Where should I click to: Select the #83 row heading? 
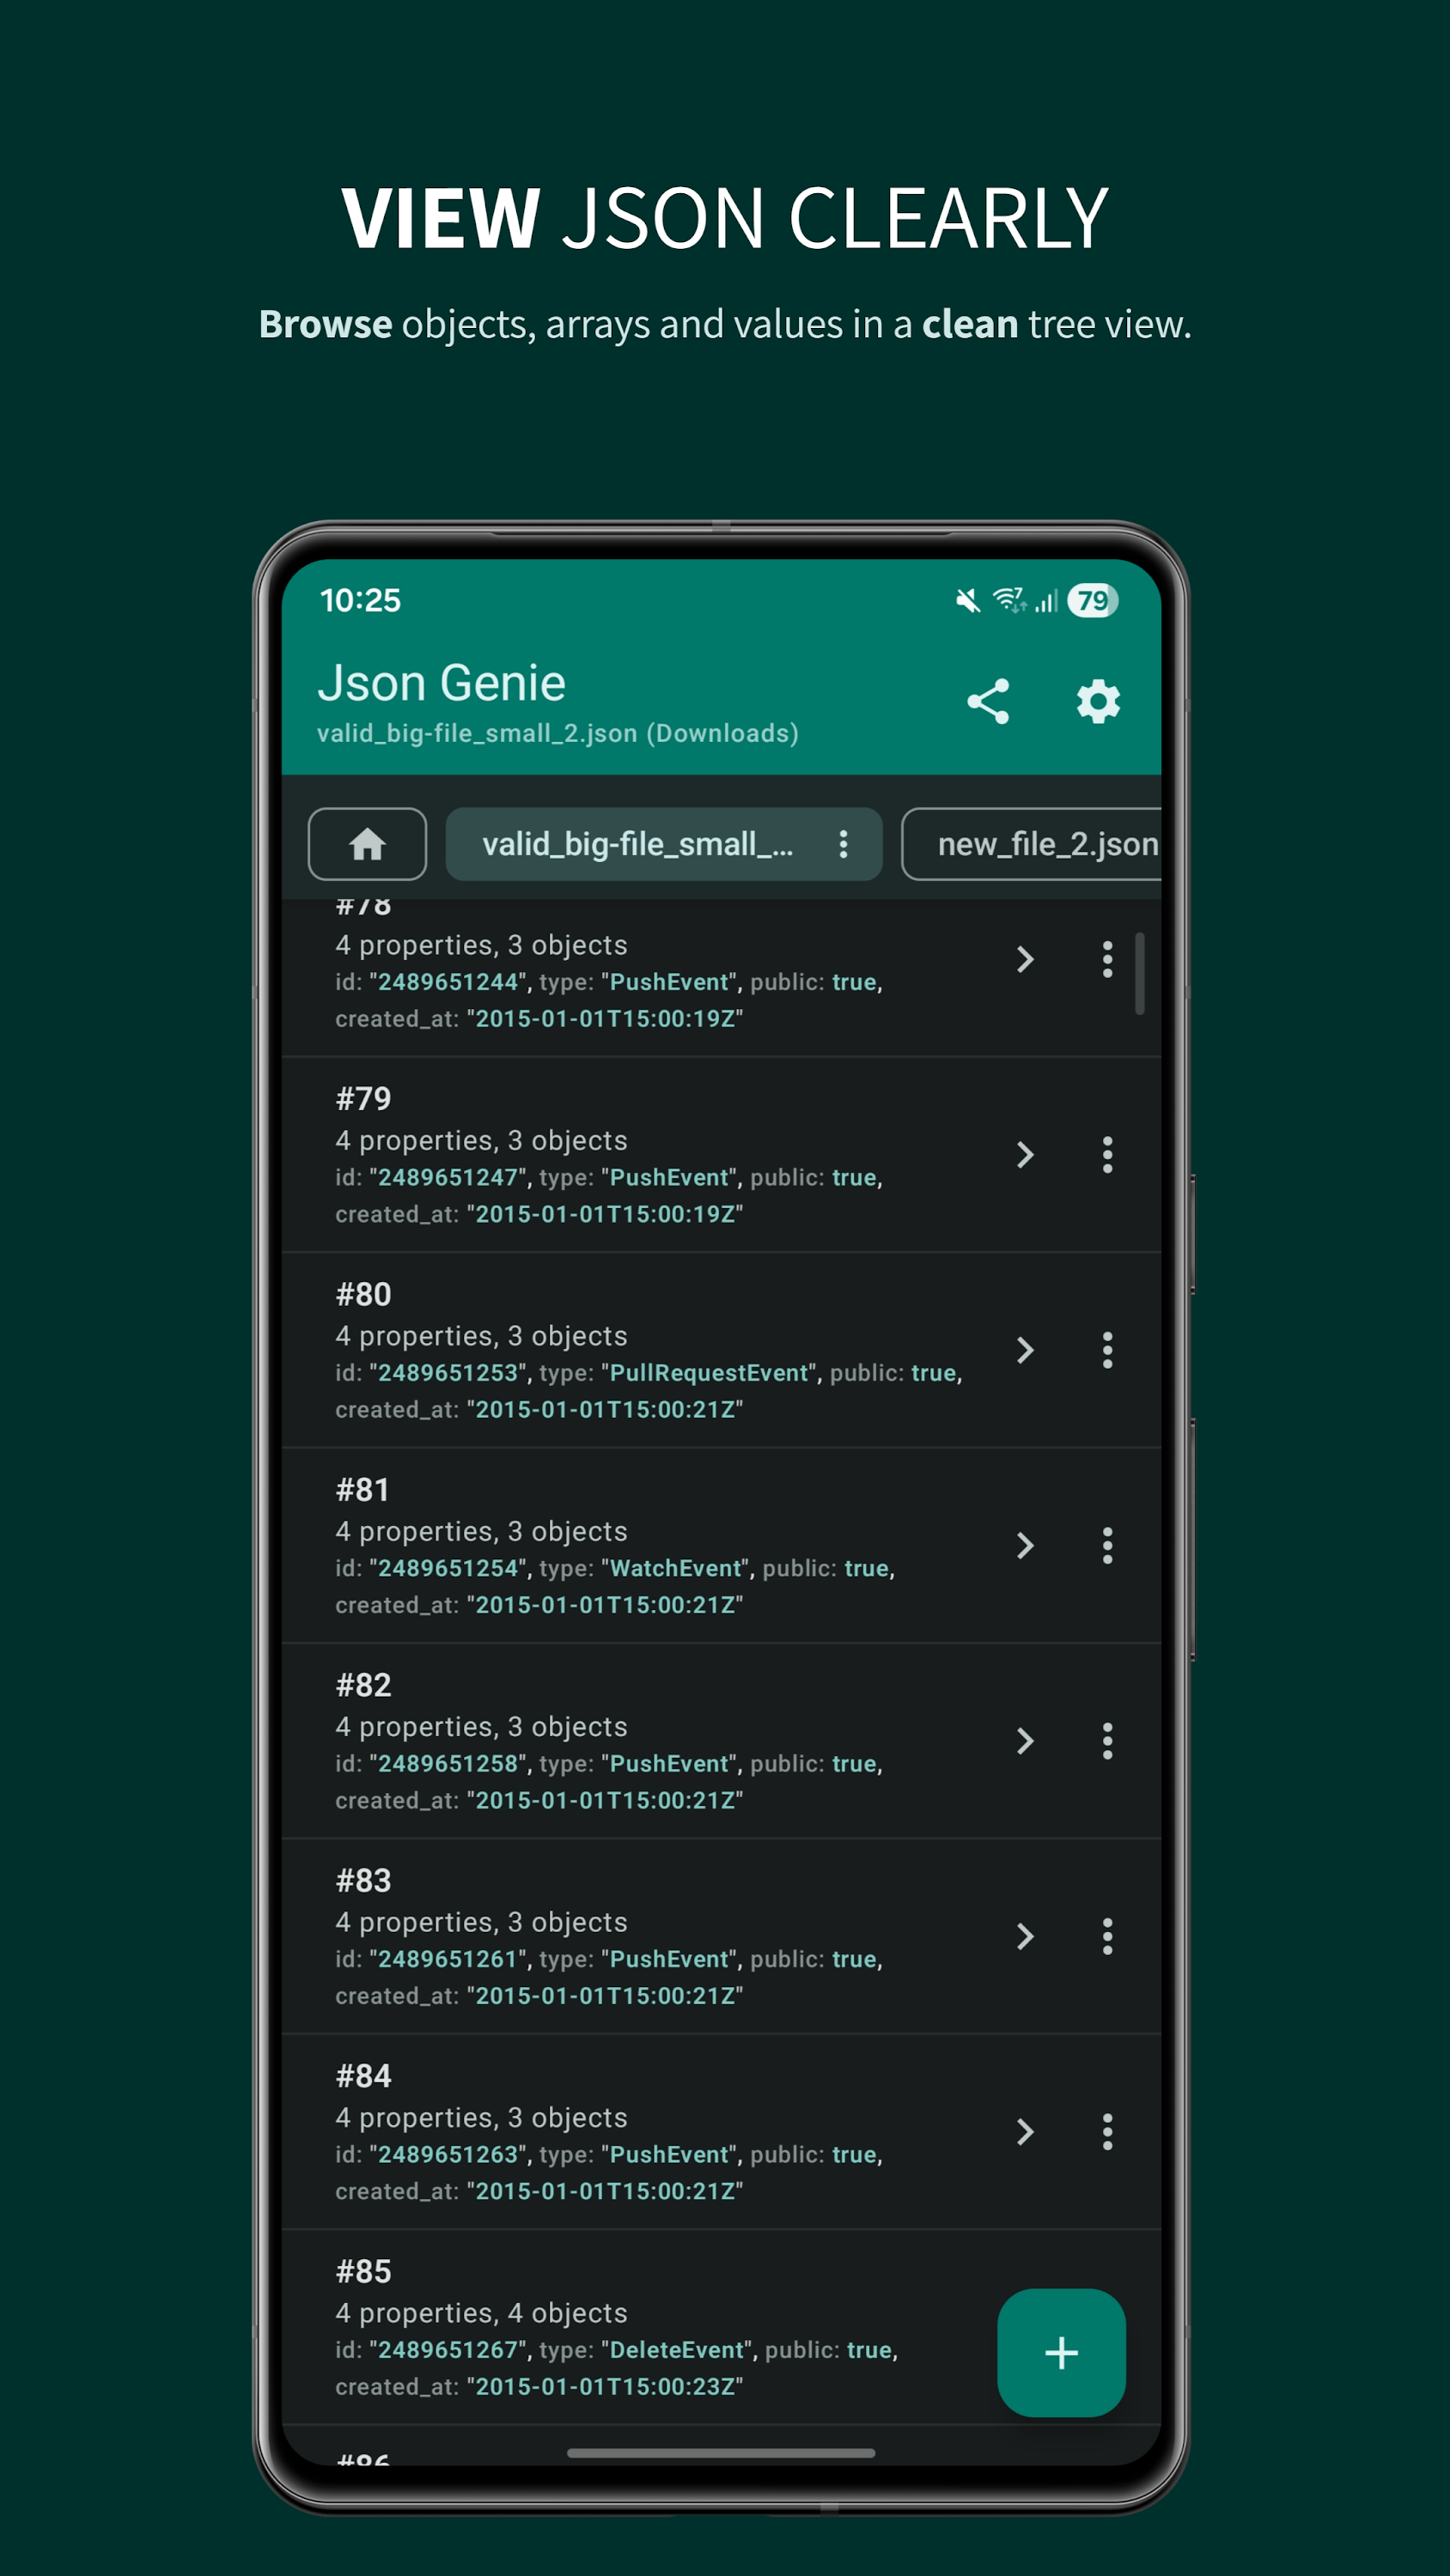click(x=363, y=1881)
